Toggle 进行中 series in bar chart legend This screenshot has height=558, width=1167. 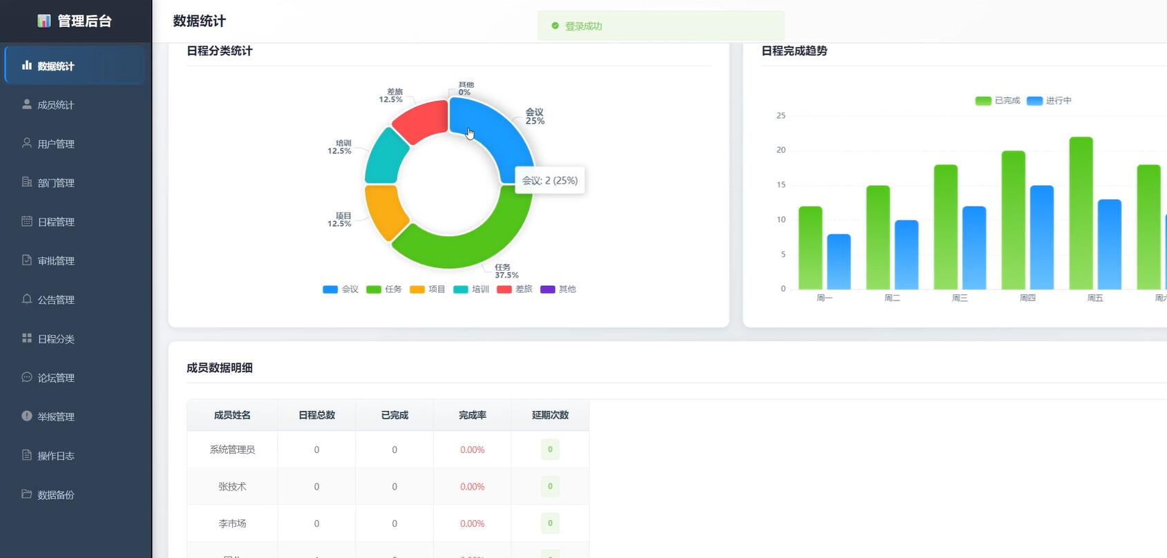click(x=1050, y=101)
